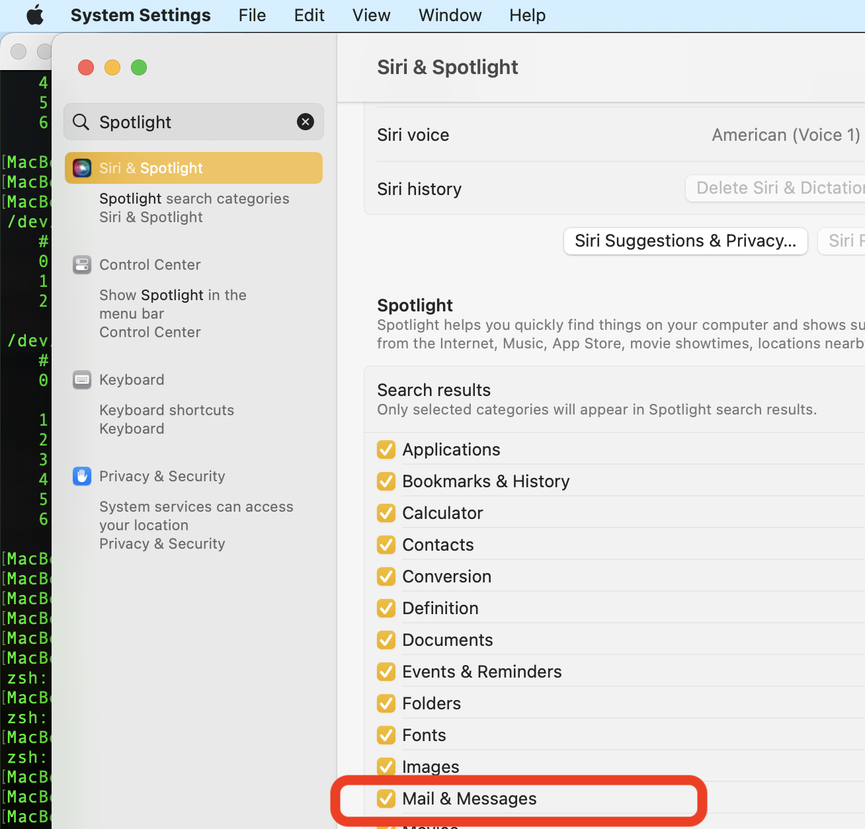Open the Apple menu
This screenshot has width=865, height=829.
point(35,15)
